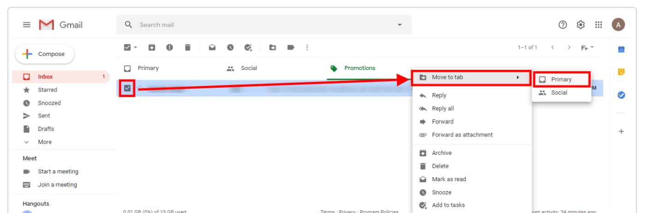The height and width of the screenshot is (213, 647).
Task: Report spam using toolbar icon
Action: click(169, 47)
